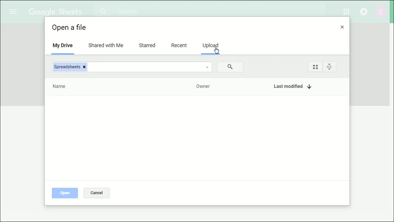This screenshot has width=394, height=222.
Task: Expand the file search options dropdown
Action: pyautogui.click(x=207, y=67)
